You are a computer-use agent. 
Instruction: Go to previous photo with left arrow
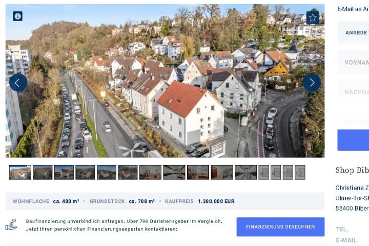point(18,83)
